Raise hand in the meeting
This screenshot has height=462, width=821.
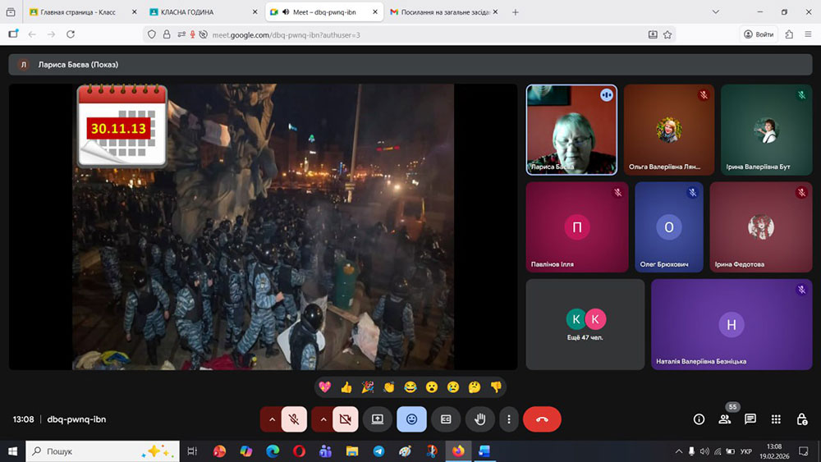480,419
